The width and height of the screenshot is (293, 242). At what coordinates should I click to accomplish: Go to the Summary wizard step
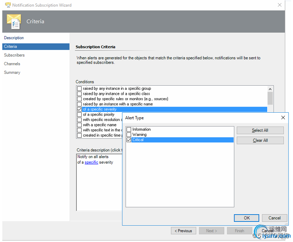click(x=12, y=72)
